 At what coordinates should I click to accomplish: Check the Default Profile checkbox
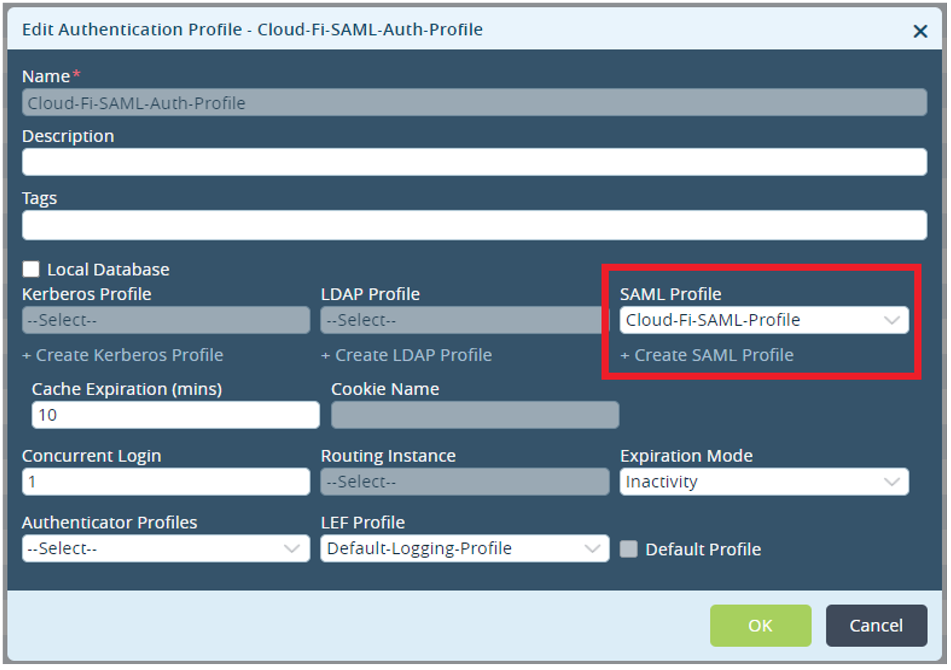[628, 549]
